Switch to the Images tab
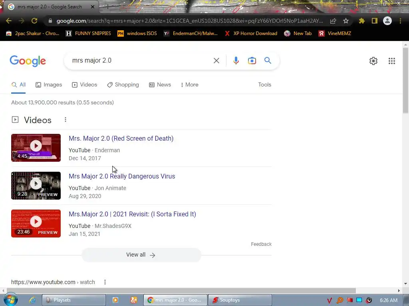This screenshot has width=409, height=306. [49, 85]
